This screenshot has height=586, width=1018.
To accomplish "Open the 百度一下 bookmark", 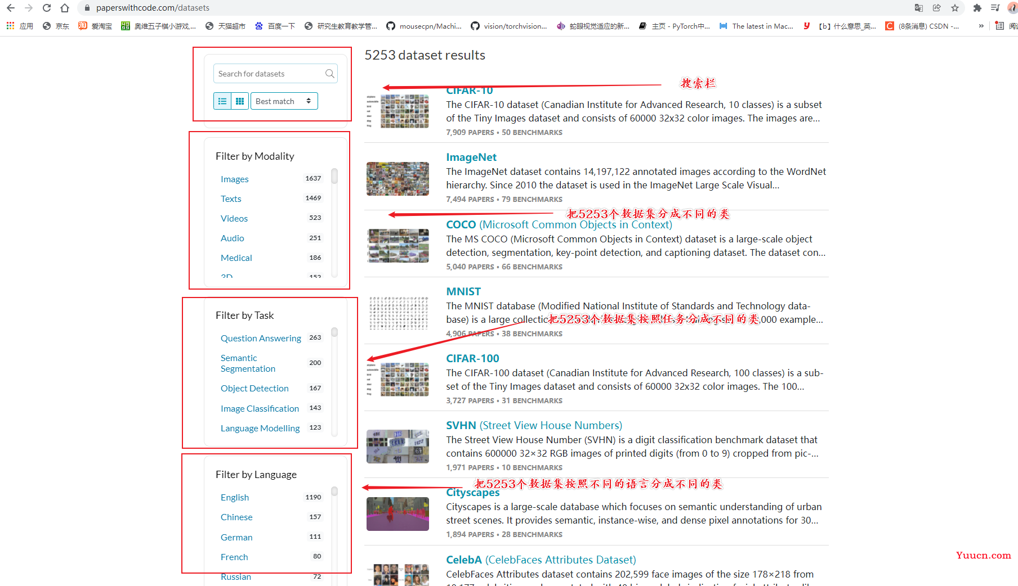I will point(275,26).
